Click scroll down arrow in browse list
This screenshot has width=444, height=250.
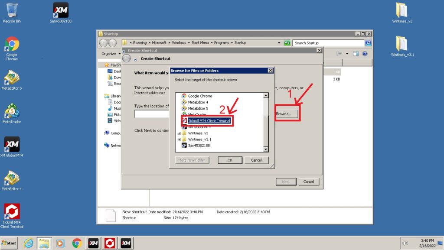click(x=266, y=149)
